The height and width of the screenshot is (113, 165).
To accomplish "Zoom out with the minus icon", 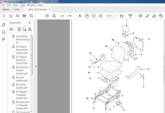I will (94, 16).
